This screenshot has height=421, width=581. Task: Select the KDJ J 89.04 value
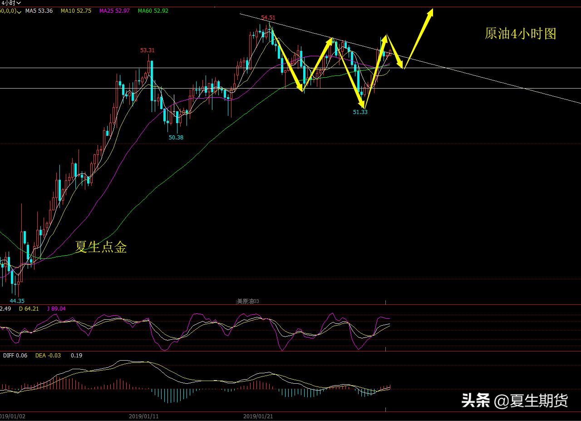56,309
